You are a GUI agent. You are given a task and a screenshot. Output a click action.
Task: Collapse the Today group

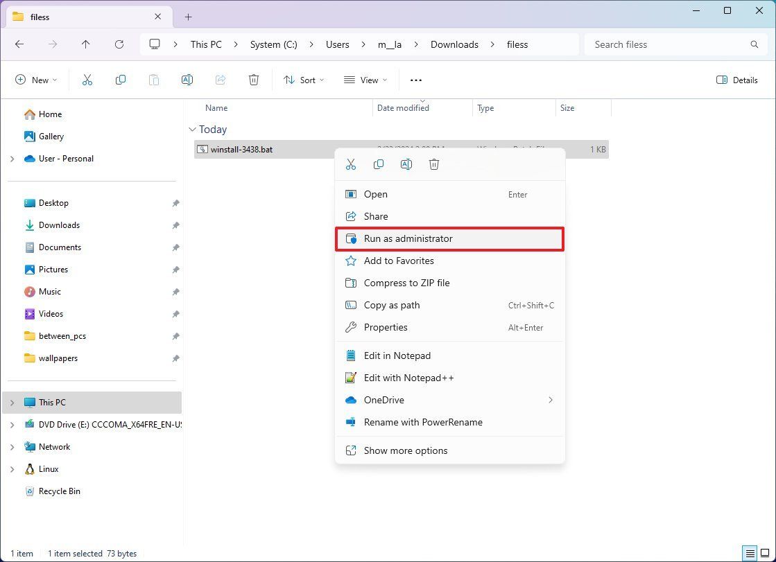point(192,129)
